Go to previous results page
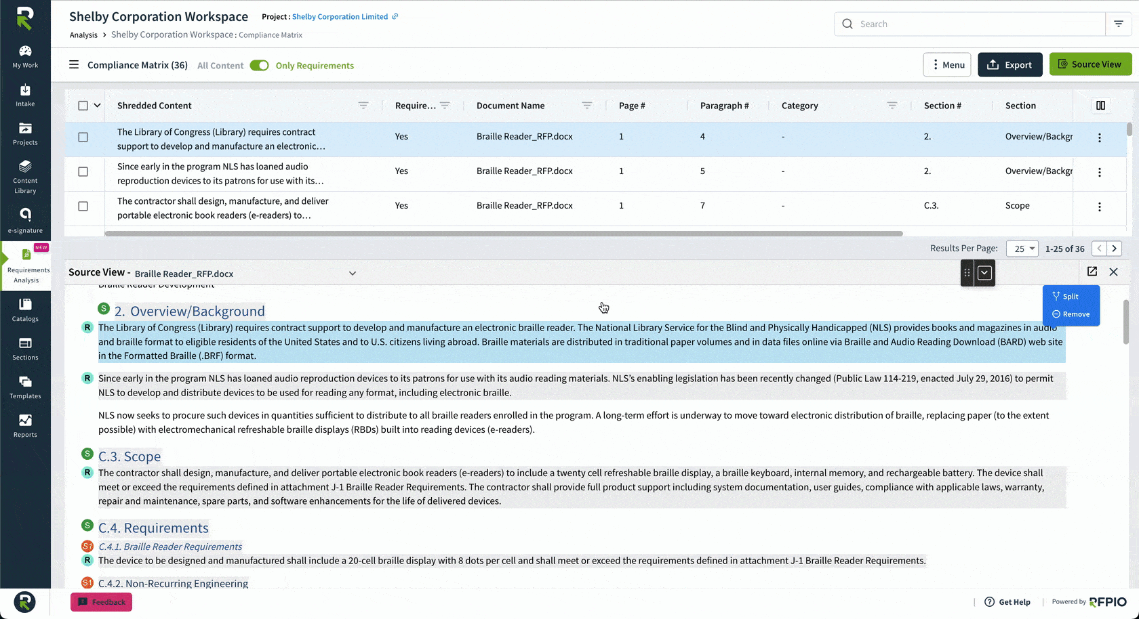The width and height of the screenshot is (1139, 619). (x=1100, y=249)
